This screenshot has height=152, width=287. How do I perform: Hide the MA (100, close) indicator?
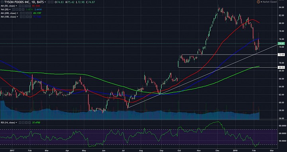click(x=21, y=17)
